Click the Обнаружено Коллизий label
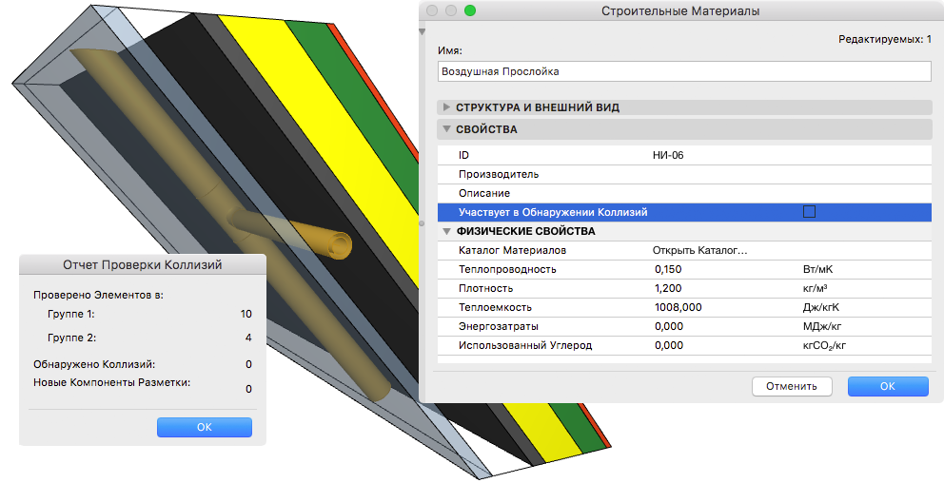Screen dimensions: 944x483 (x=94, y=364)
